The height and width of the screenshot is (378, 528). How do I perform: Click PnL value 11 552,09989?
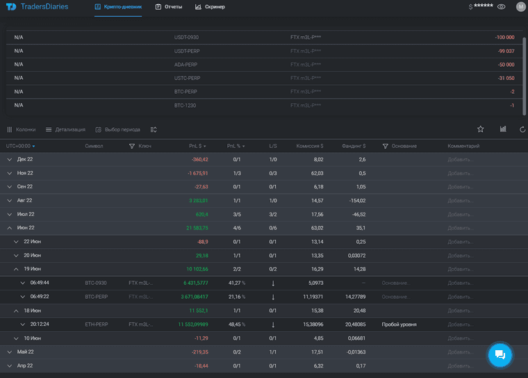(193, 324)
